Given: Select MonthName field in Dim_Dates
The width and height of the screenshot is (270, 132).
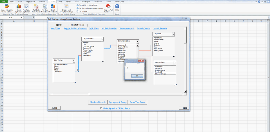Looking at the screenshot, I should pyautogui.click(x=158, y=38).
